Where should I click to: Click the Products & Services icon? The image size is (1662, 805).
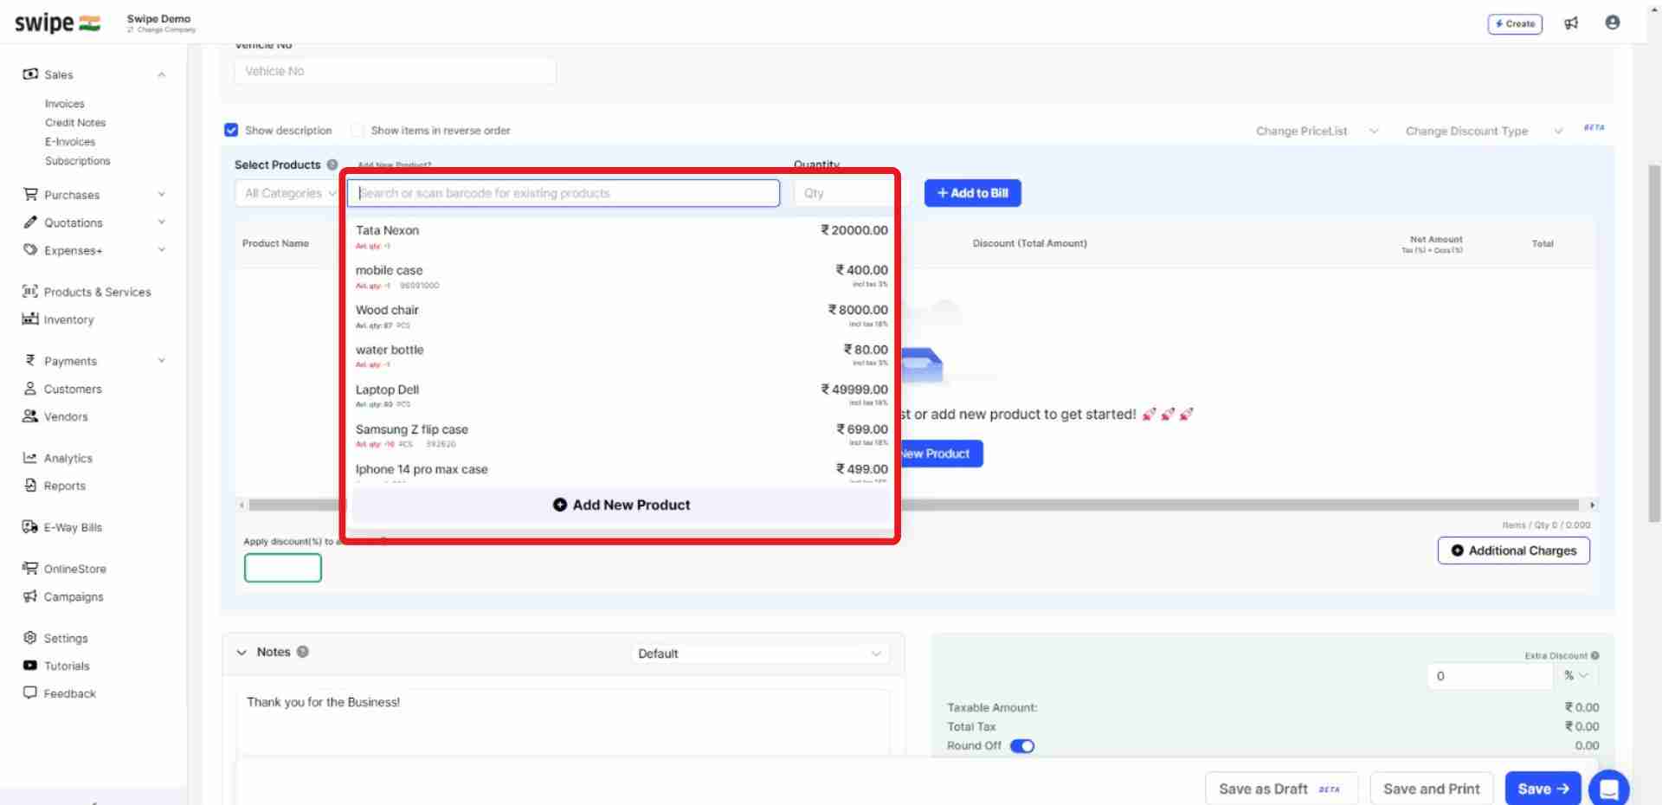click(30, 292)
